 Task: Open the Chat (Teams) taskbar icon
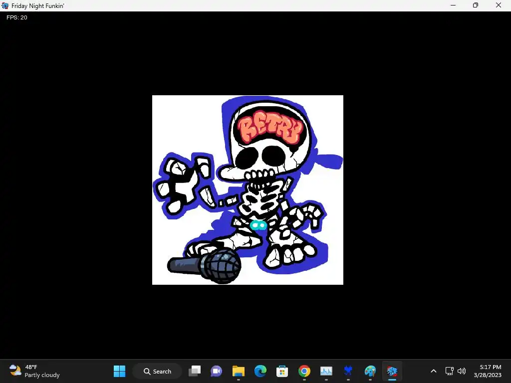217,371
